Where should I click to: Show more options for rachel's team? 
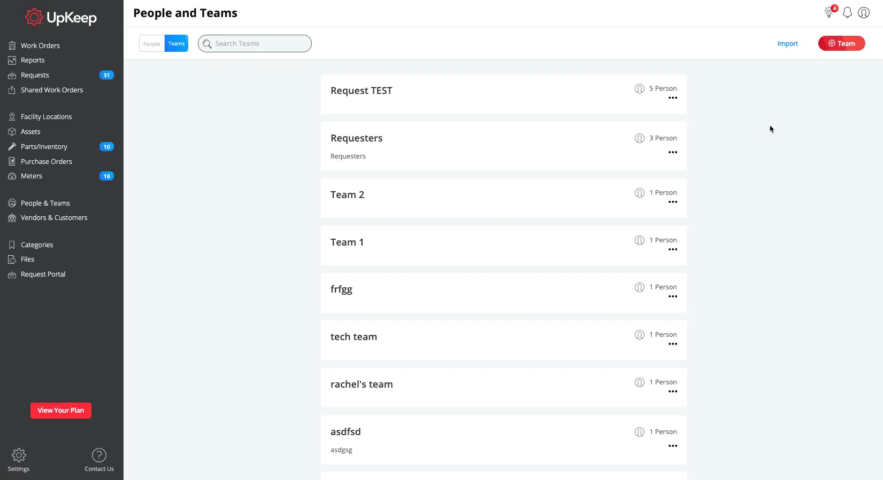point(673,392)
